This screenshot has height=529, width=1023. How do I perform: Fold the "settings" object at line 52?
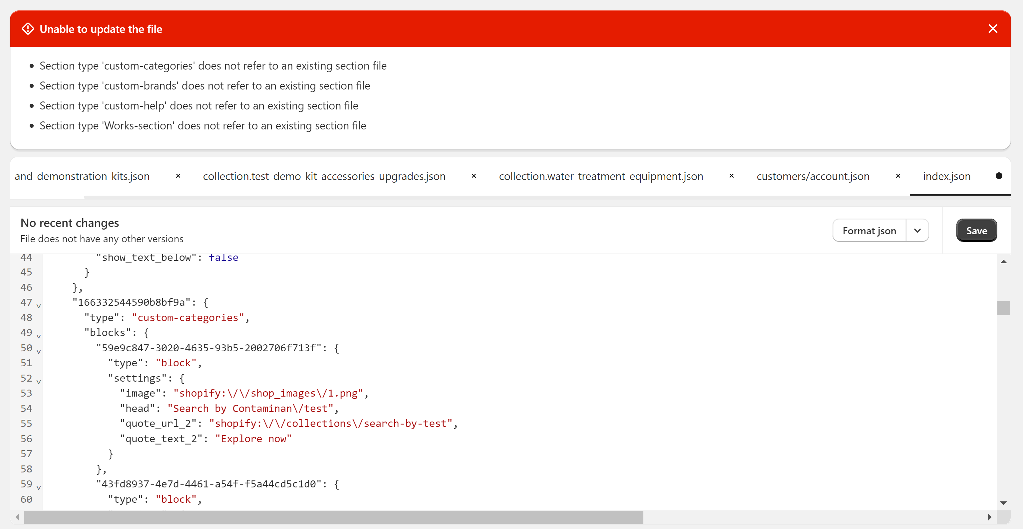(x=39, y=381)
